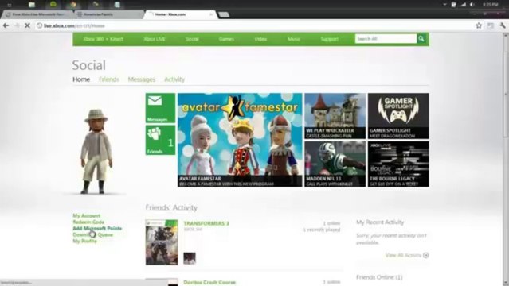509x286 pixels.
Task: Click the friend gamerpic under Transformers
Action: (190, 258)
